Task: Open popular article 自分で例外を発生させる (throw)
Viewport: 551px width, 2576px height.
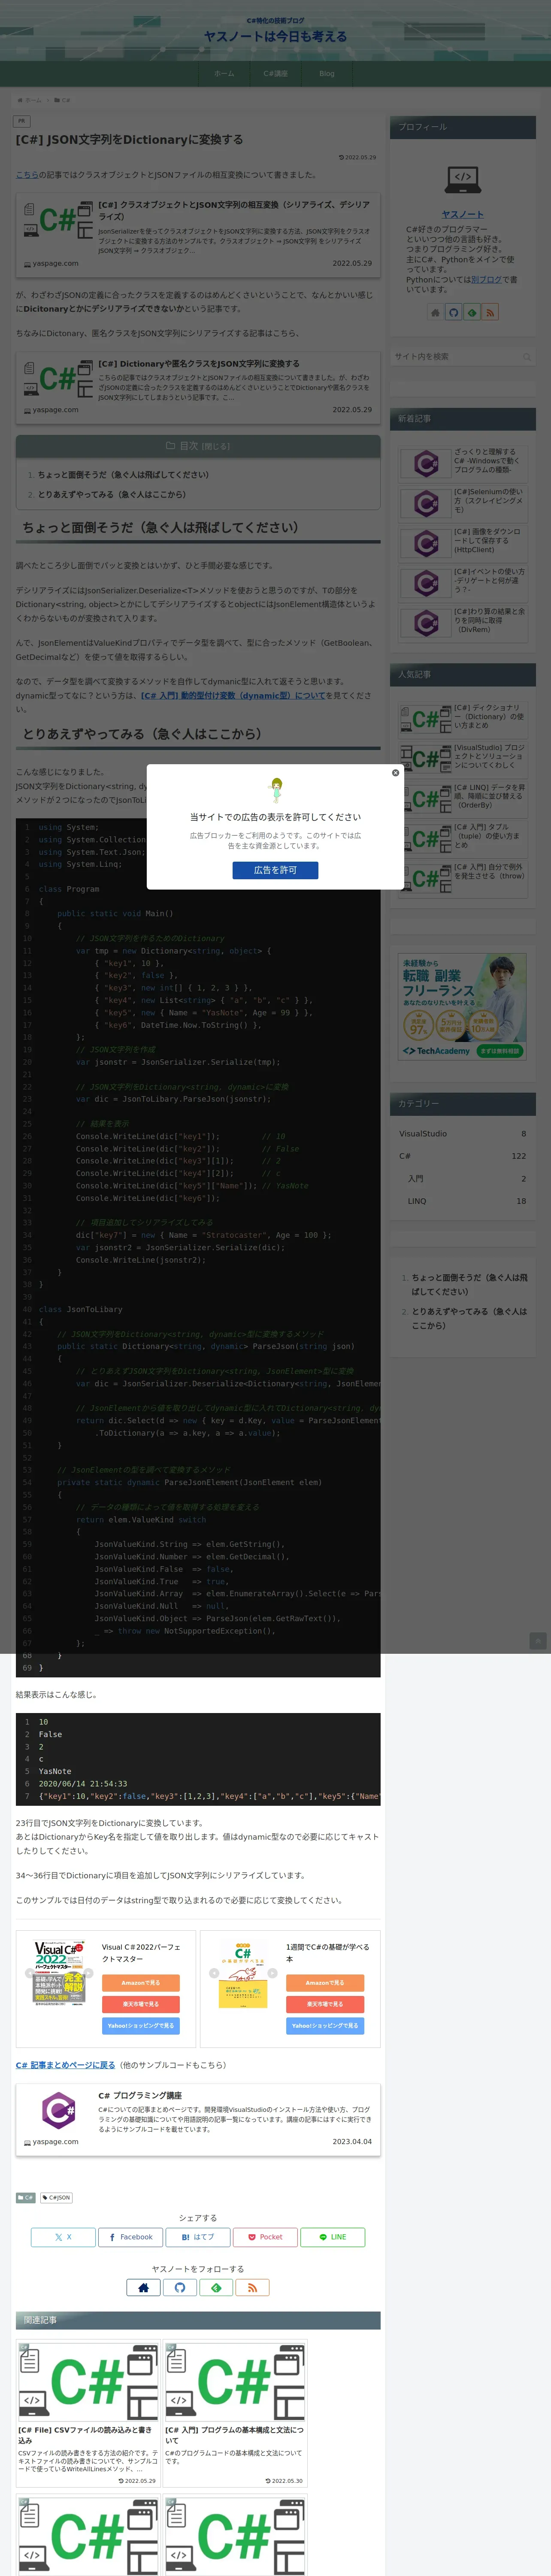Action: click(463, 878)
